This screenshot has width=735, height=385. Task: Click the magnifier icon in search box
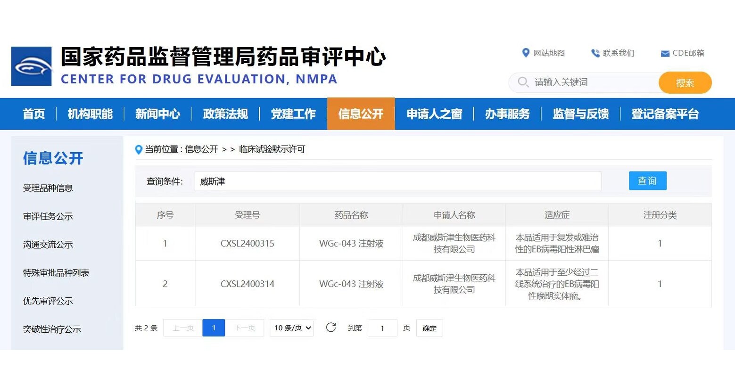tap(523, 82)
